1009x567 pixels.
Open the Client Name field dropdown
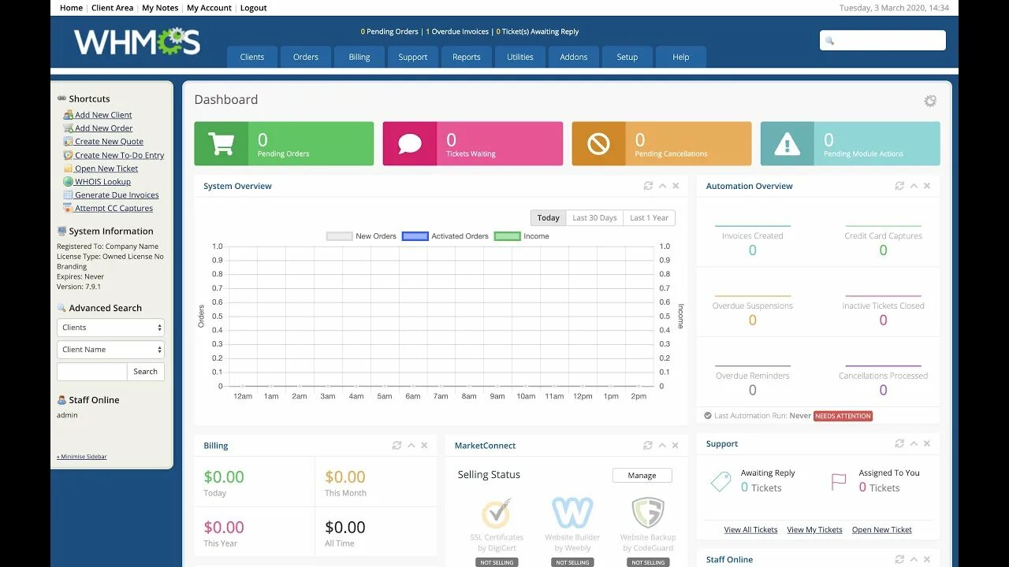click(x=110, y=350)
